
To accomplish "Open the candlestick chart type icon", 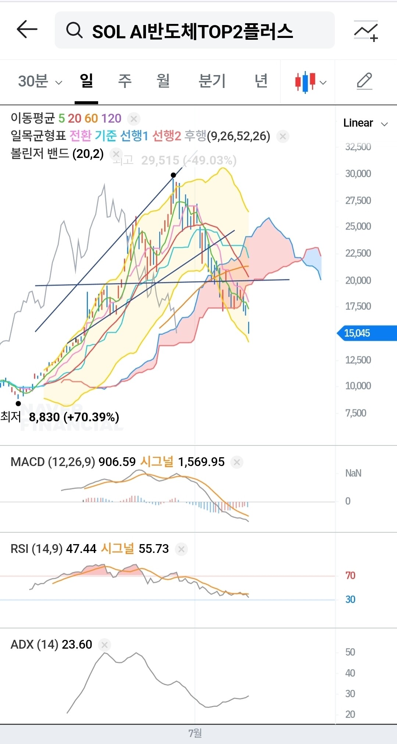I will [305, 82].
